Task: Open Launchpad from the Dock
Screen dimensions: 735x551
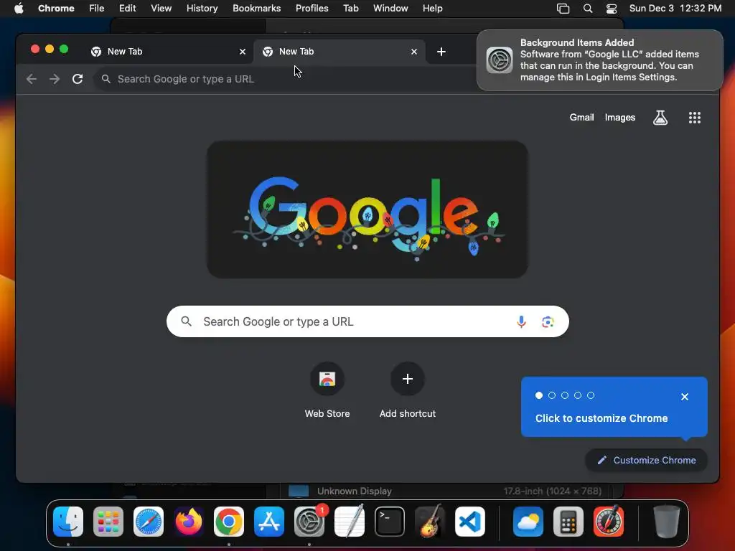Action: (x=108, y=521)
